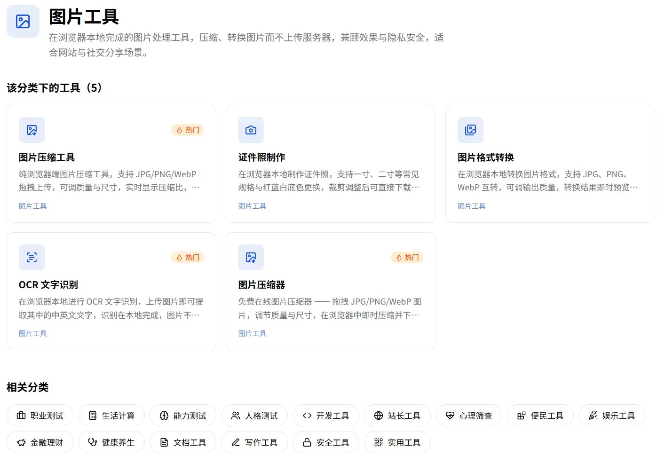Go to the 开发工具 category label
The width and height of the screenshot is (657, 463).
tap(333, 416)
